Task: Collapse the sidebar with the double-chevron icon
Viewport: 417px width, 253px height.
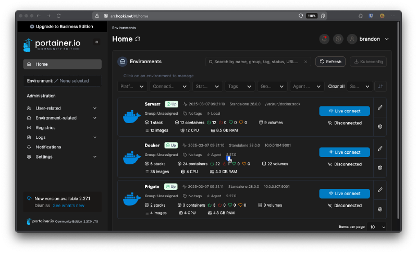Action: (96, 42)
